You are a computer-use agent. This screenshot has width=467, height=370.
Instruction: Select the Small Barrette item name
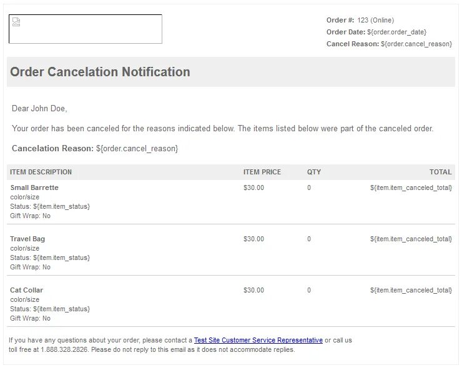(34, 187)
